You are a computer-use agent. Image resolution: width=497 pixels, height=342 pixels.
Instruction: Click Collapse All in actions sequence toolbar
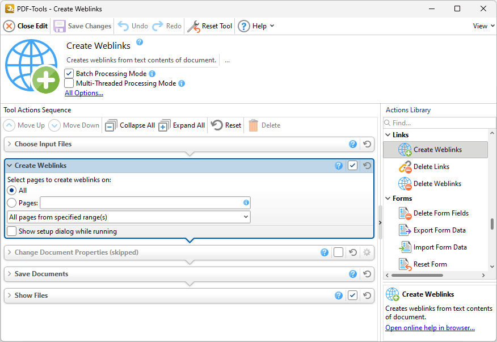coord(130,125)
